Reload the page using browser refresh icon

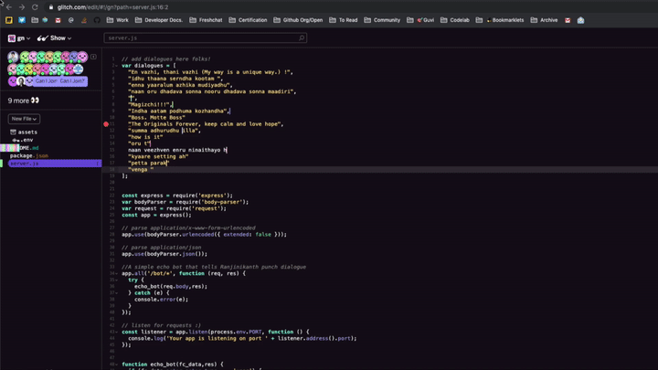pos(34,6)
